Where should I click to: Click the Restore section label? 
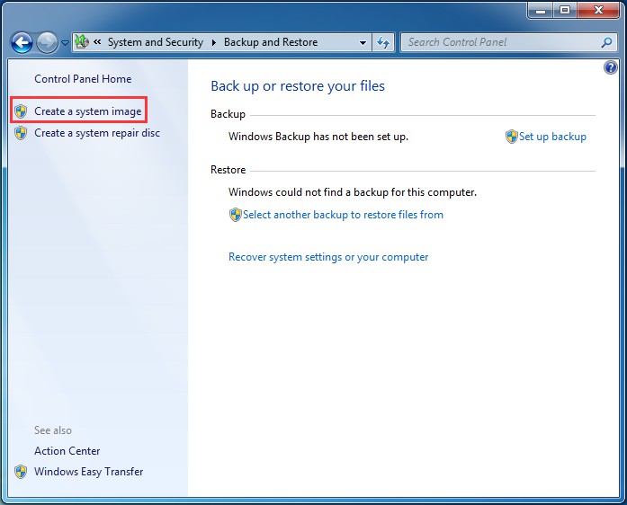[x=228, y=170]
